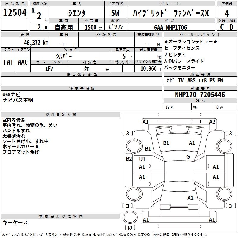The image size is (238, 238).
Task: Click the 譲渡書類期限 header
Action: [x=148, y=35]
